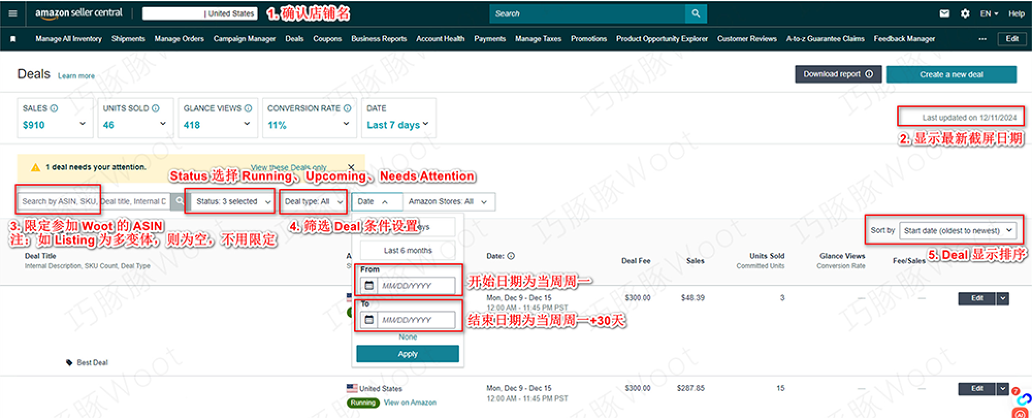
Task: Expand the UNITS SOLD metric chevron
Action: (x=163, y=124)
